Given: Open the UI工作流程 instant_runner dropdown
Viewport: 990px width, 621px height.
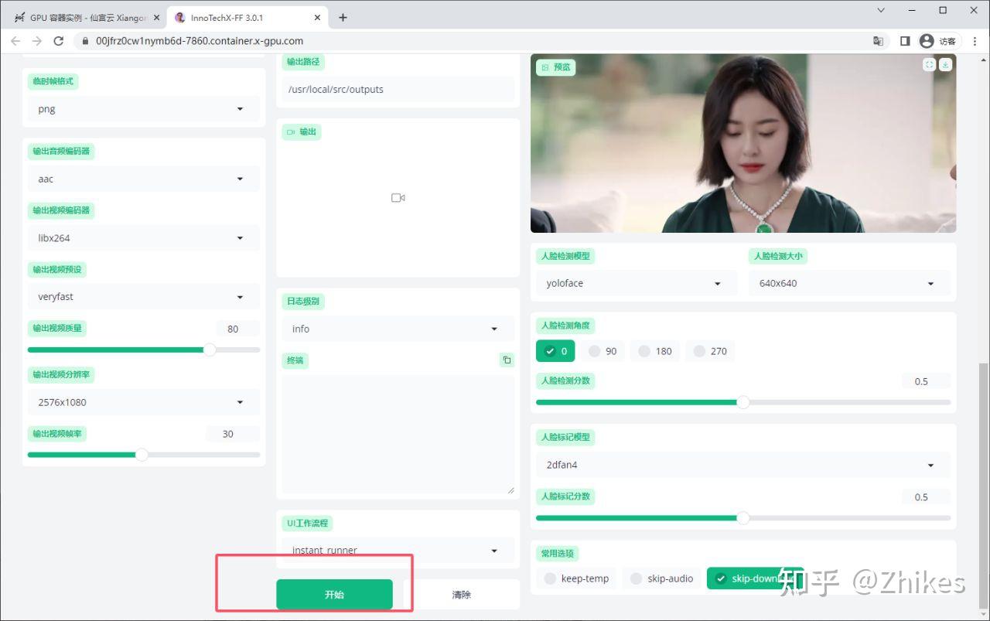Looking at the screenshot, I should point(398,550).
